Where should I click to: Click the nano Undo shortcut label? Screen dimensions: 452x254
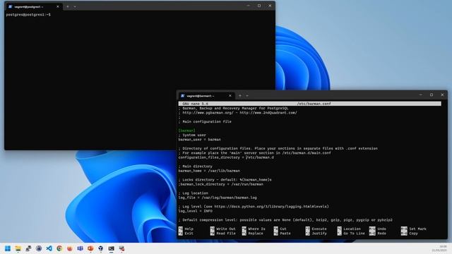381,229
